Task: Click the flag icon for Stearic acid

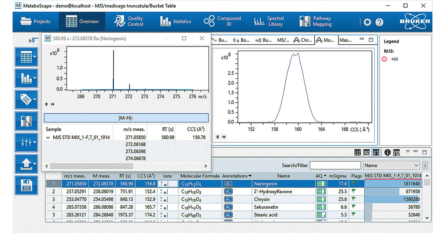Action: coord(354,214)
